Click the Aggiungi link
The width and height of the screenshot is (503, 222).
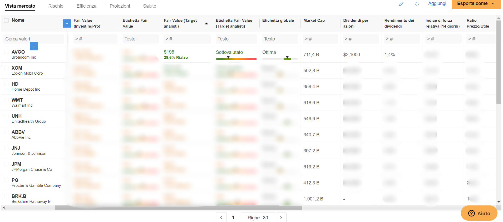pos(437,3)
